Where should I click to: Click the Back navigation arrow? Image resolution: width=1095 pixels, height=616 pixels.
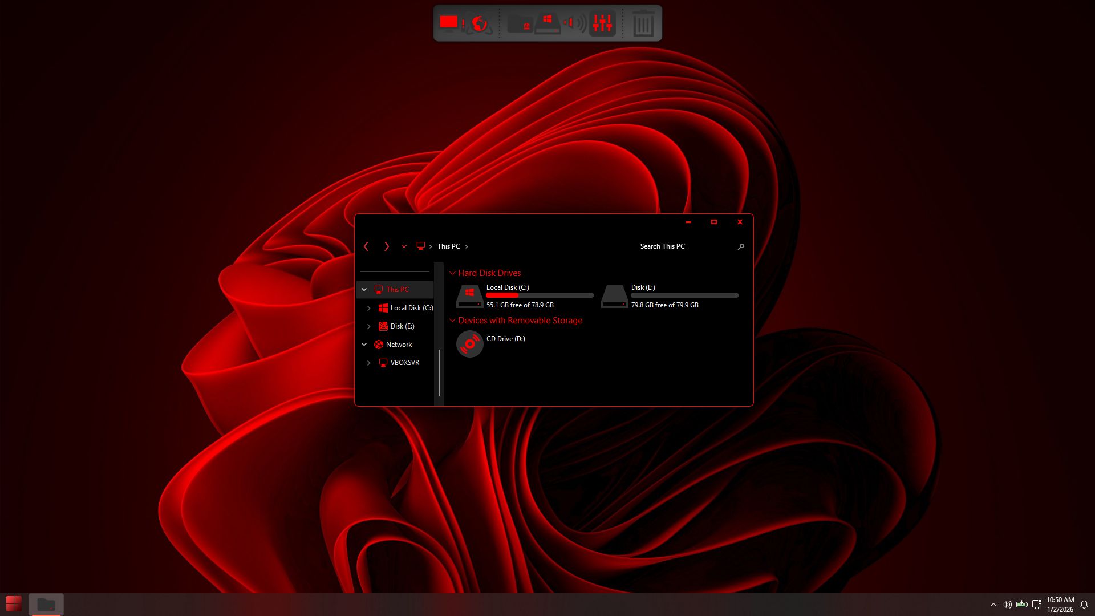tap(366, 246)
